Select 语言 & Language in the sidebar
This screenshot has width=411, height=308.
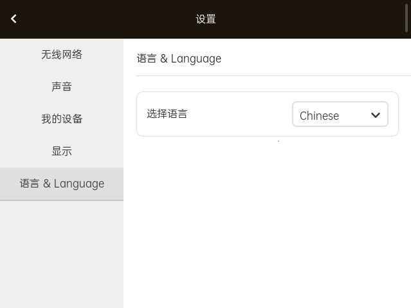62,184
